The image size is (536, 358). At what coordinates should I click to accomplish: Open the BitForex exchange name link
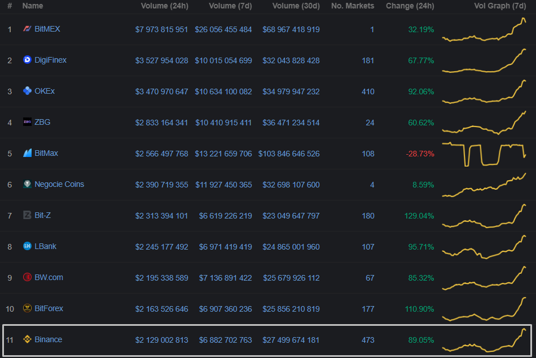[49, 308]
